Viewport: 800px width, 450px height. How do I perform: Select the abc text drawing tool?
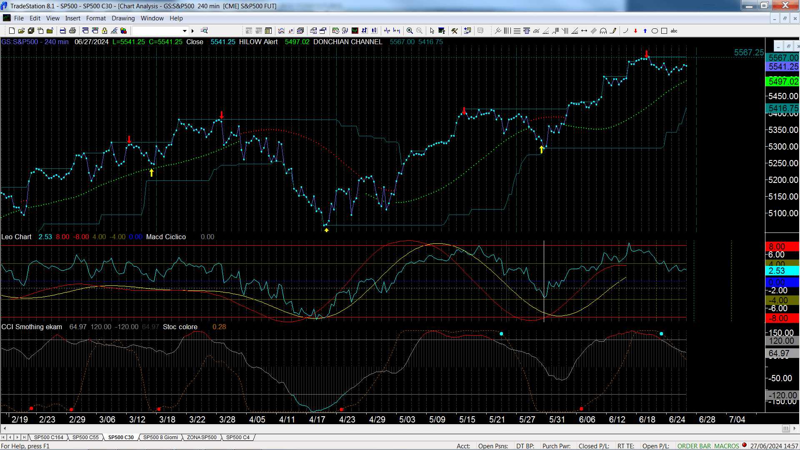click(x=674, y=31)
